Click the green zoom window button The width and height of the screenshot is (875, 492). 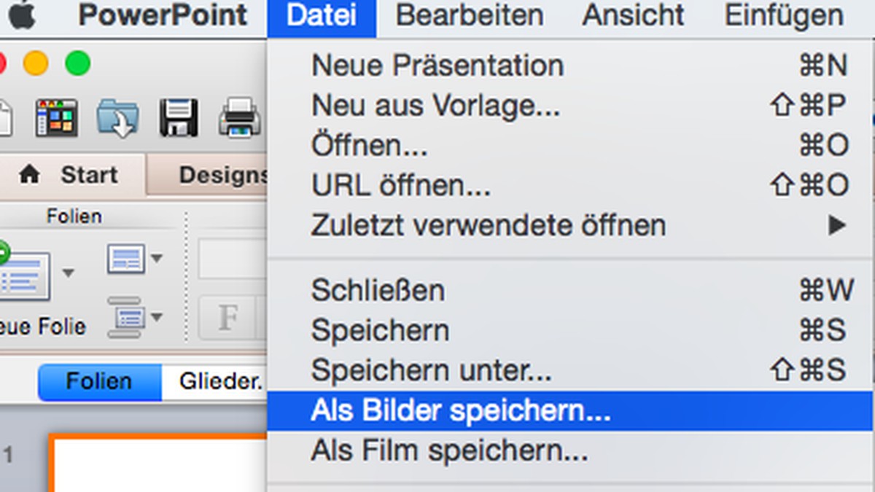click(77, 64)
